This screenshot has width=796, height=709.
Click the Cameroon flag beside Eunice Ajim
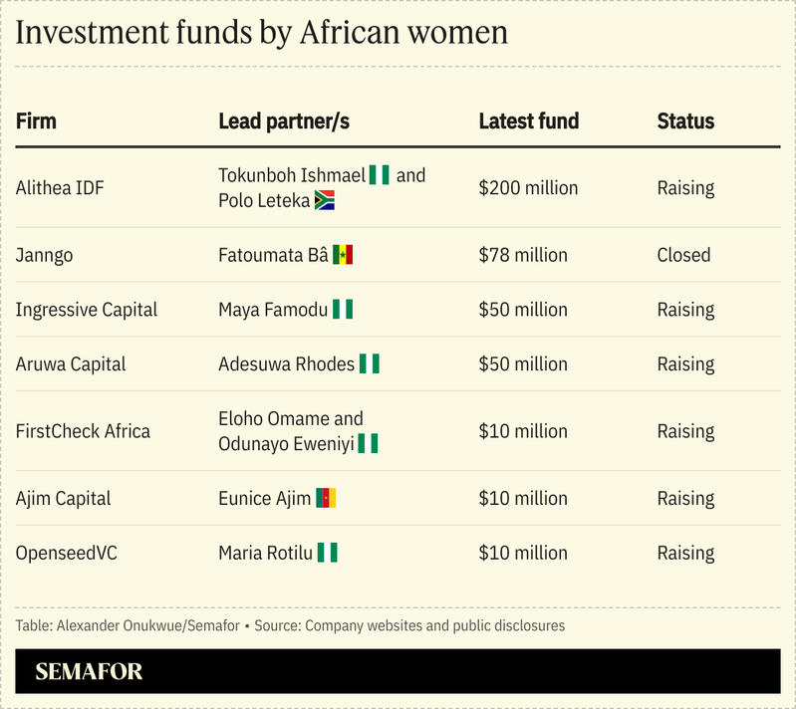coord(326,498)
